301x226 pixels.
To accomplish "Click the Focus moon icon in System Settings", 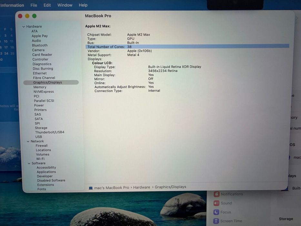I will 216,212.
